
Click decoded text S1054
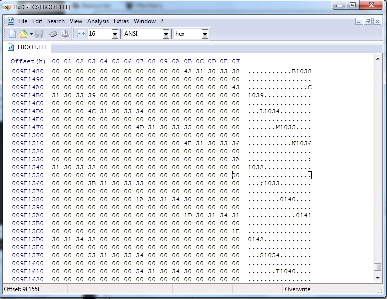coord(270,256)
